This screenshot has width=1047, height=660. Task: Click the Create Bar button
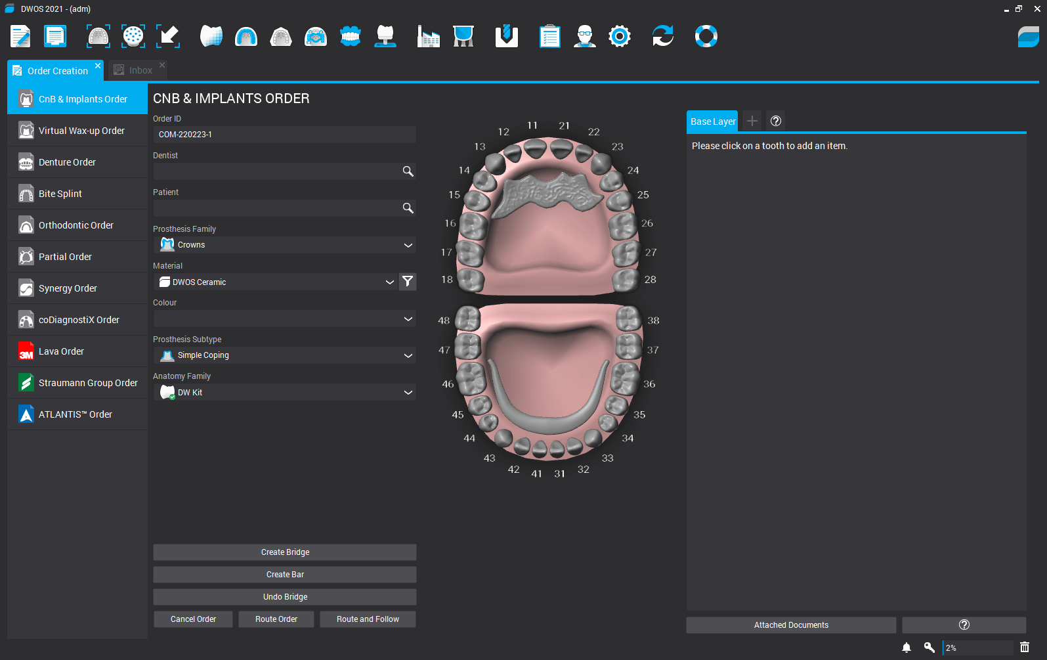[285, 575]
